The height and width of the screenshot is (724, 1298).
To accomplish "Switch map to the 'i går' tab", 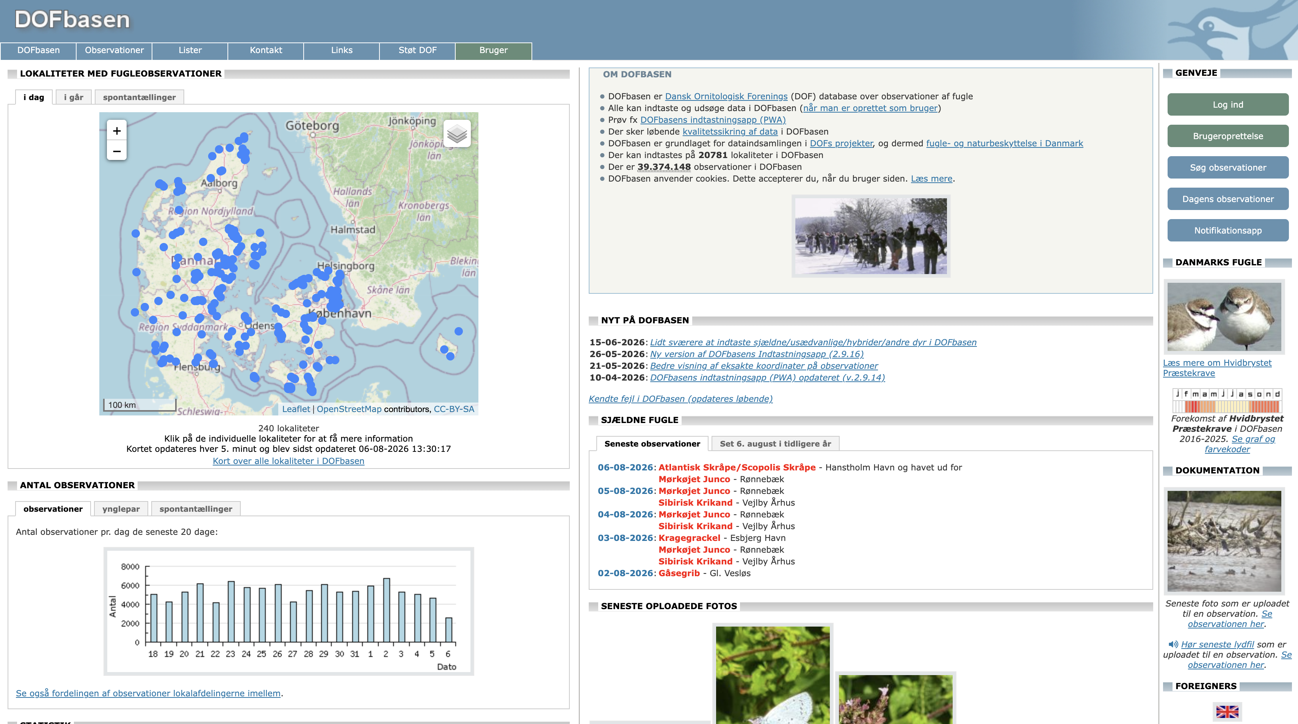I will point(74,97).
